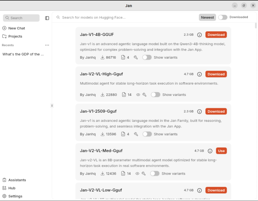Click the New Chat plus icon

tap(4, 28)
